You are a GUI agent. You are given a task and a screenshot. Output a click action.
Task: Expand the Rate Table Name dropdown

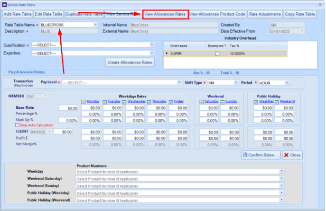[96, 25]
